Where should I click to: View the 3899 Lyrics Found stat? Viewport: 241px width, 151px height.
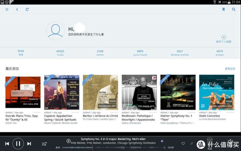(x=140, y=53)
